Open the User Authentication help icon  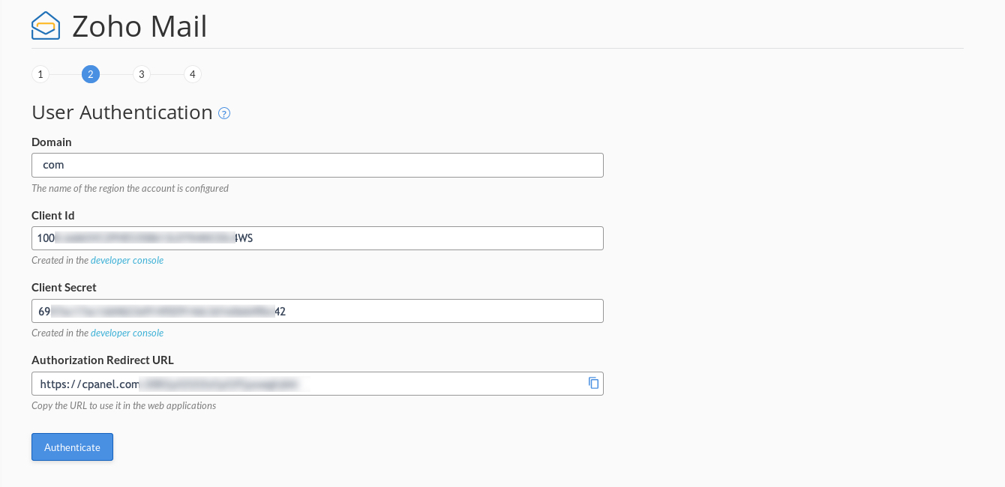pos(224,113)
